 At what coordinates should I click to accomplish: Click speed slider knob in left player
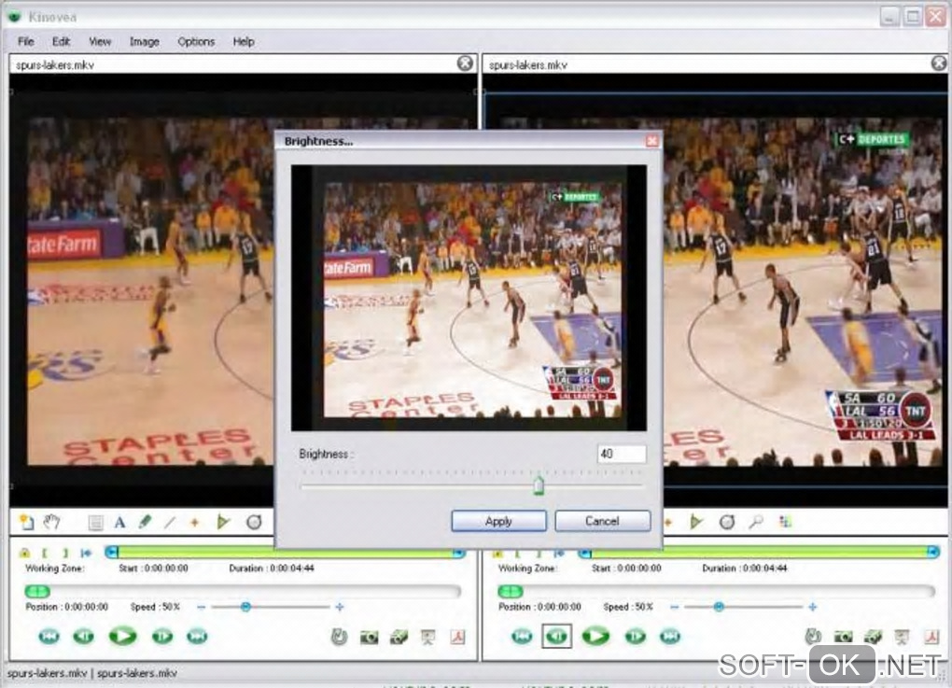(x=245, y=607)
